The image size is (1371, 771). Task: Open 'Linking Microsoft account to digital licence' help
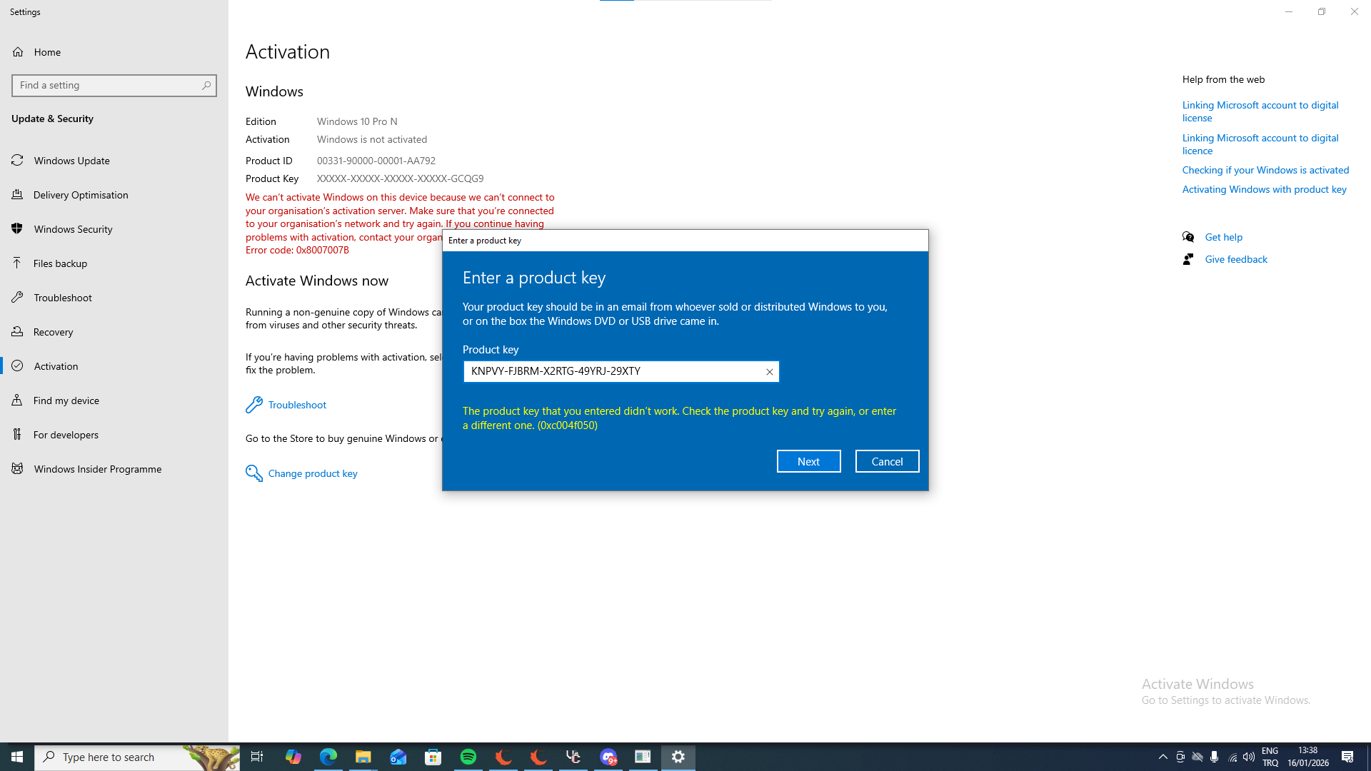(x=1260, y=144)
